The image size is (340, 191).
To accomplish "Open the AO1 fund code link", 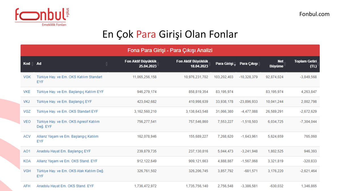I will [x=27, y=151].
